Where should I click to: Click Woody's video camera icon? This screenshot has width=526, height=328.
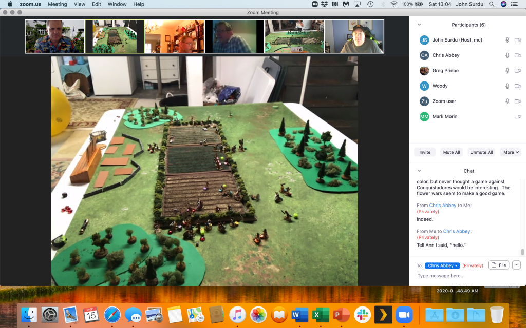(x=517, y=86)
